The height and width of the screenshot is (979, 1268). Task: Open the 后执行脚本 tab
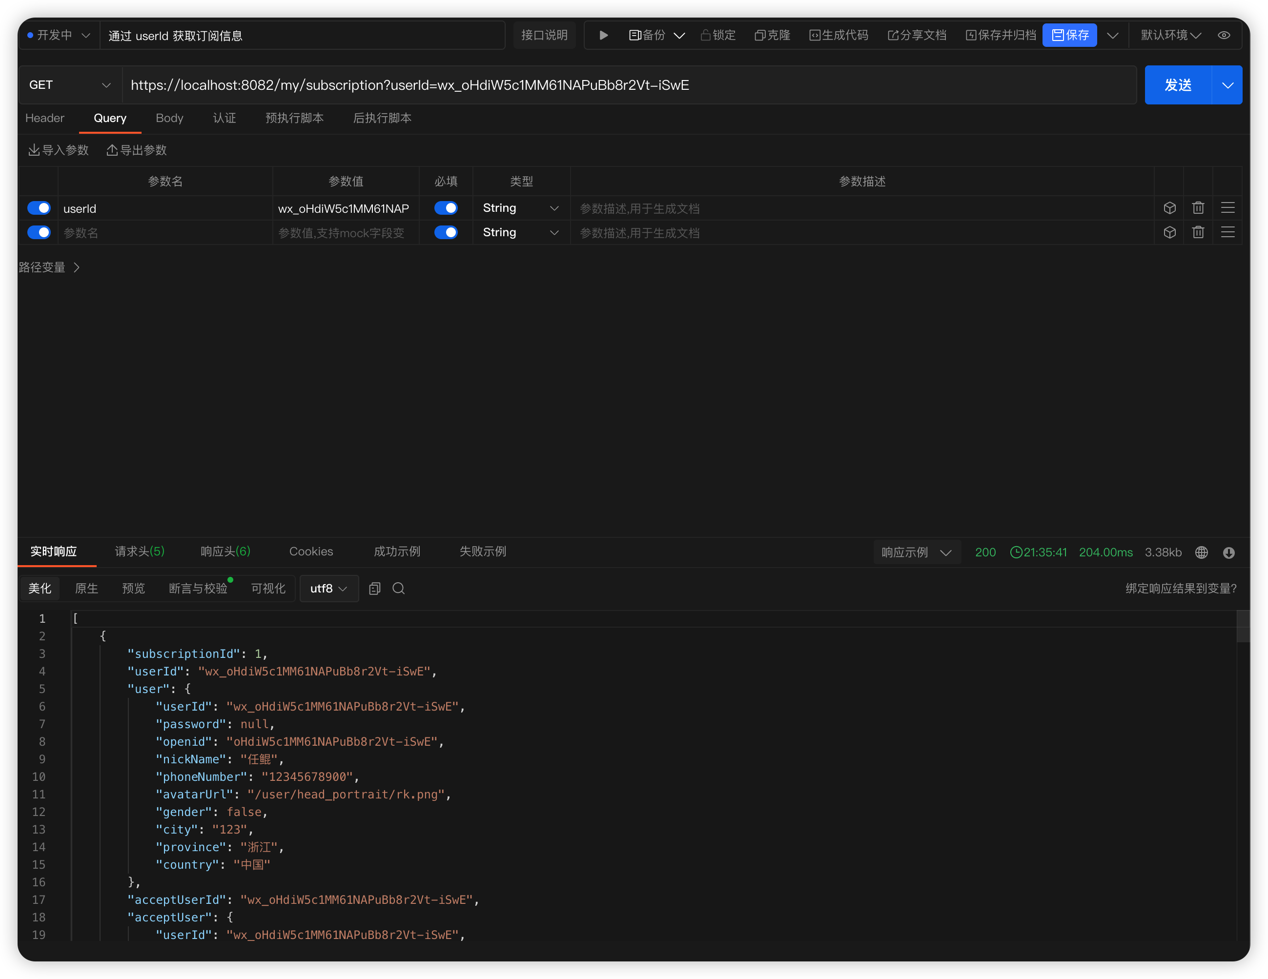point(382,118)
